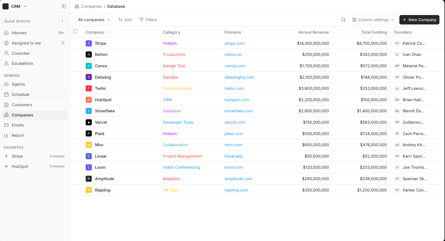Open the datadoghq.com link

[239, 77]
